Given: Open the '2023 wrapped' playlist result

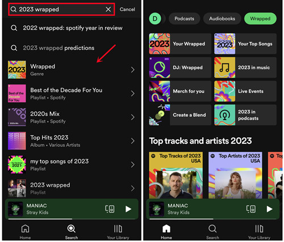Looking at the screenshot, I should click(72, 188).
